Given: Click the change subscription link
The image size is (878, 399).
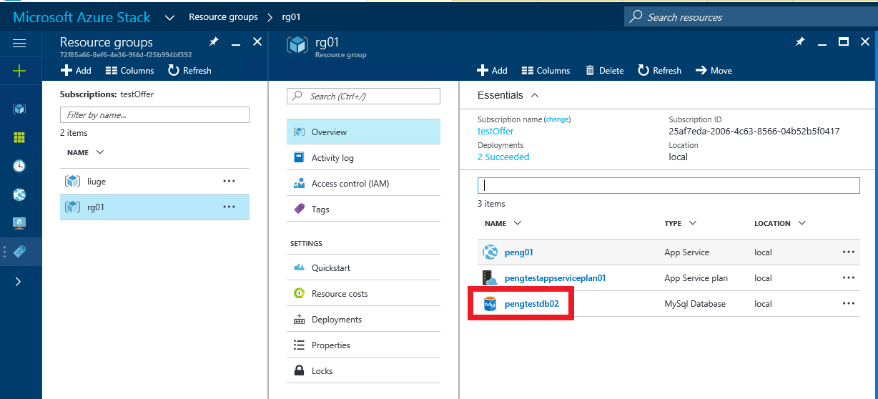Looking at the screenshot, I should (x=558, y=119).
